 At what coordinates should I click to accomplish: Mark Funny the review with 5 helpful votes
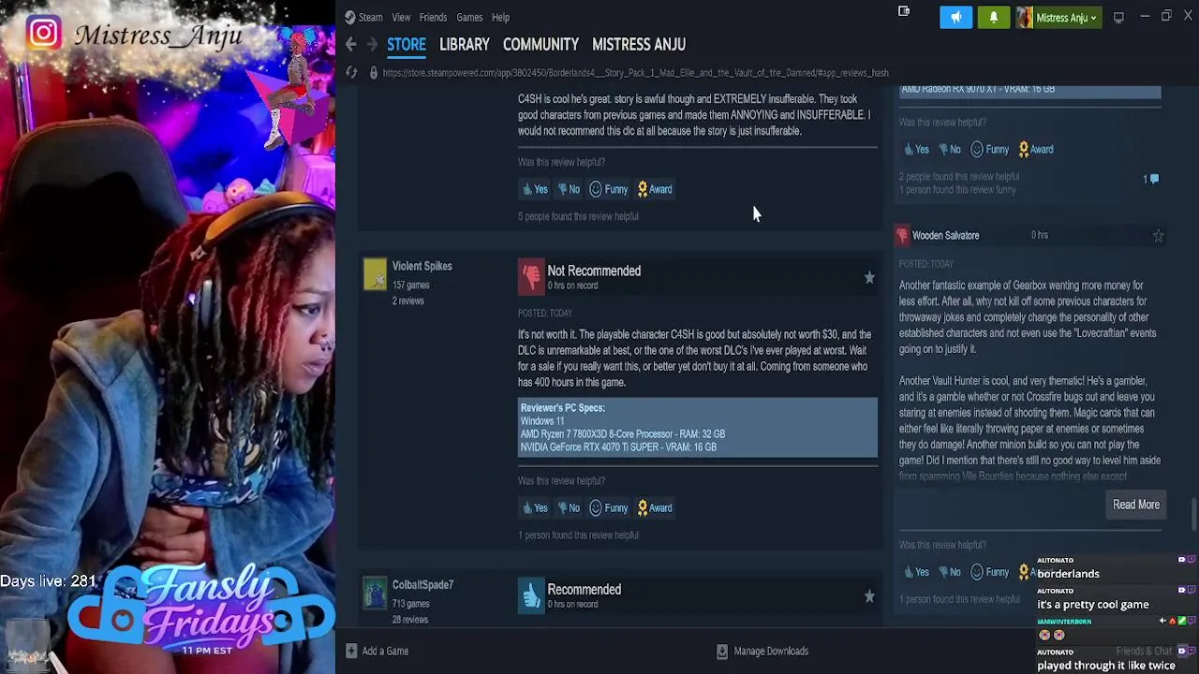point(609,189)
